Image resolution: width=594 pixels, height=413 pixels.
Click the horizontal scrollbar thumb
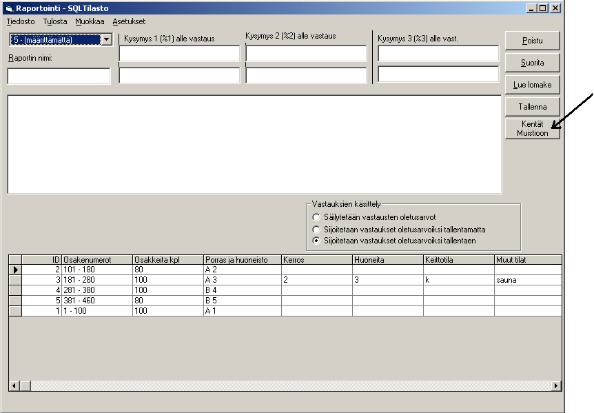pyautogui.click(x=25, y=385)
